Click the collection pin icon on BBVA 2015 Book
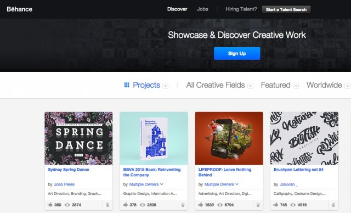Image resolution: width=351 pixels, height=213 pixels. point(183,205)
